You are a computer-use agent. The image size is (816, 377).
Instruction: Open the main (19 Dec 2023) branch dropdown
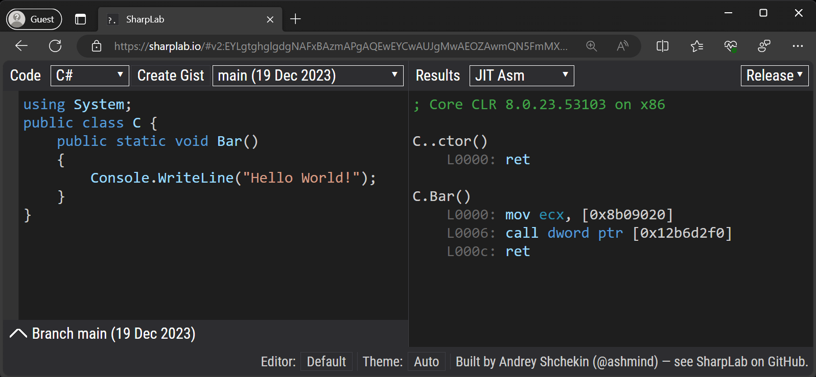coord(308,76)
